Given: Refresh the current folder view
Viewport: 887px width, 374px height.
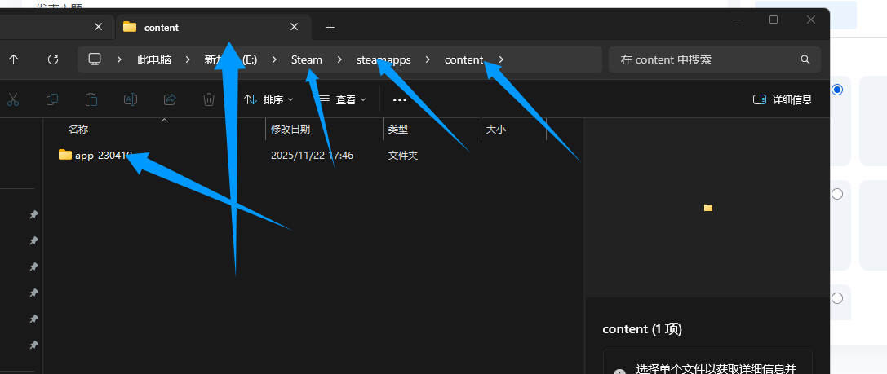Looking at the screenshot, I should pos(53,59).
